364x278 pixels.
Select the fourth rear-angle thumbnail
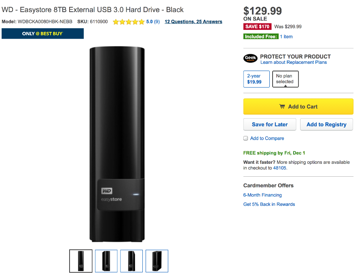(x=157, y=261)
